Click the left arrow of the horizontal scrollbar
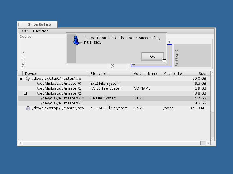This screenshot has height=174, width=233. point(20,143)
